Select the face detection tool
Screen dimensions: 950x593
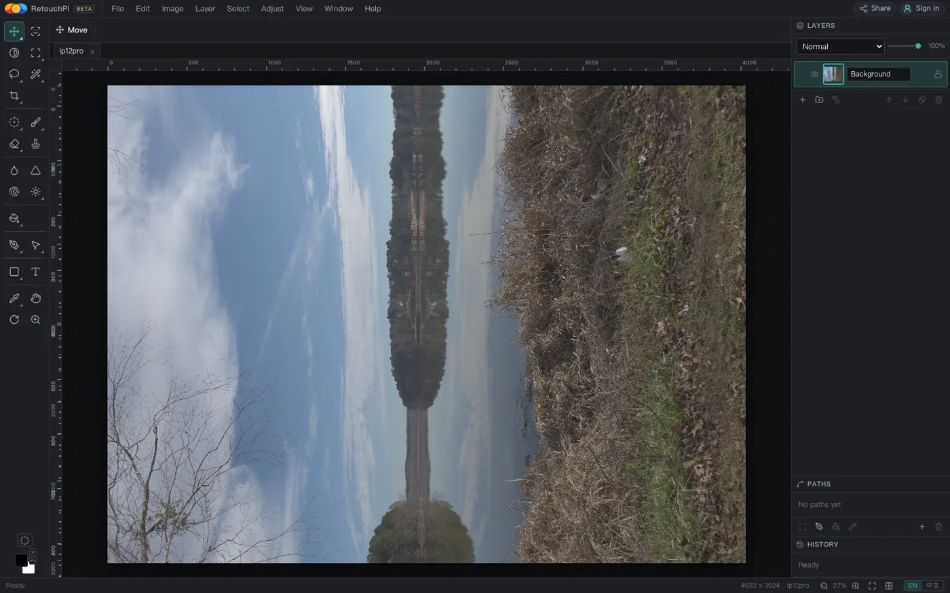pos(36,31)
